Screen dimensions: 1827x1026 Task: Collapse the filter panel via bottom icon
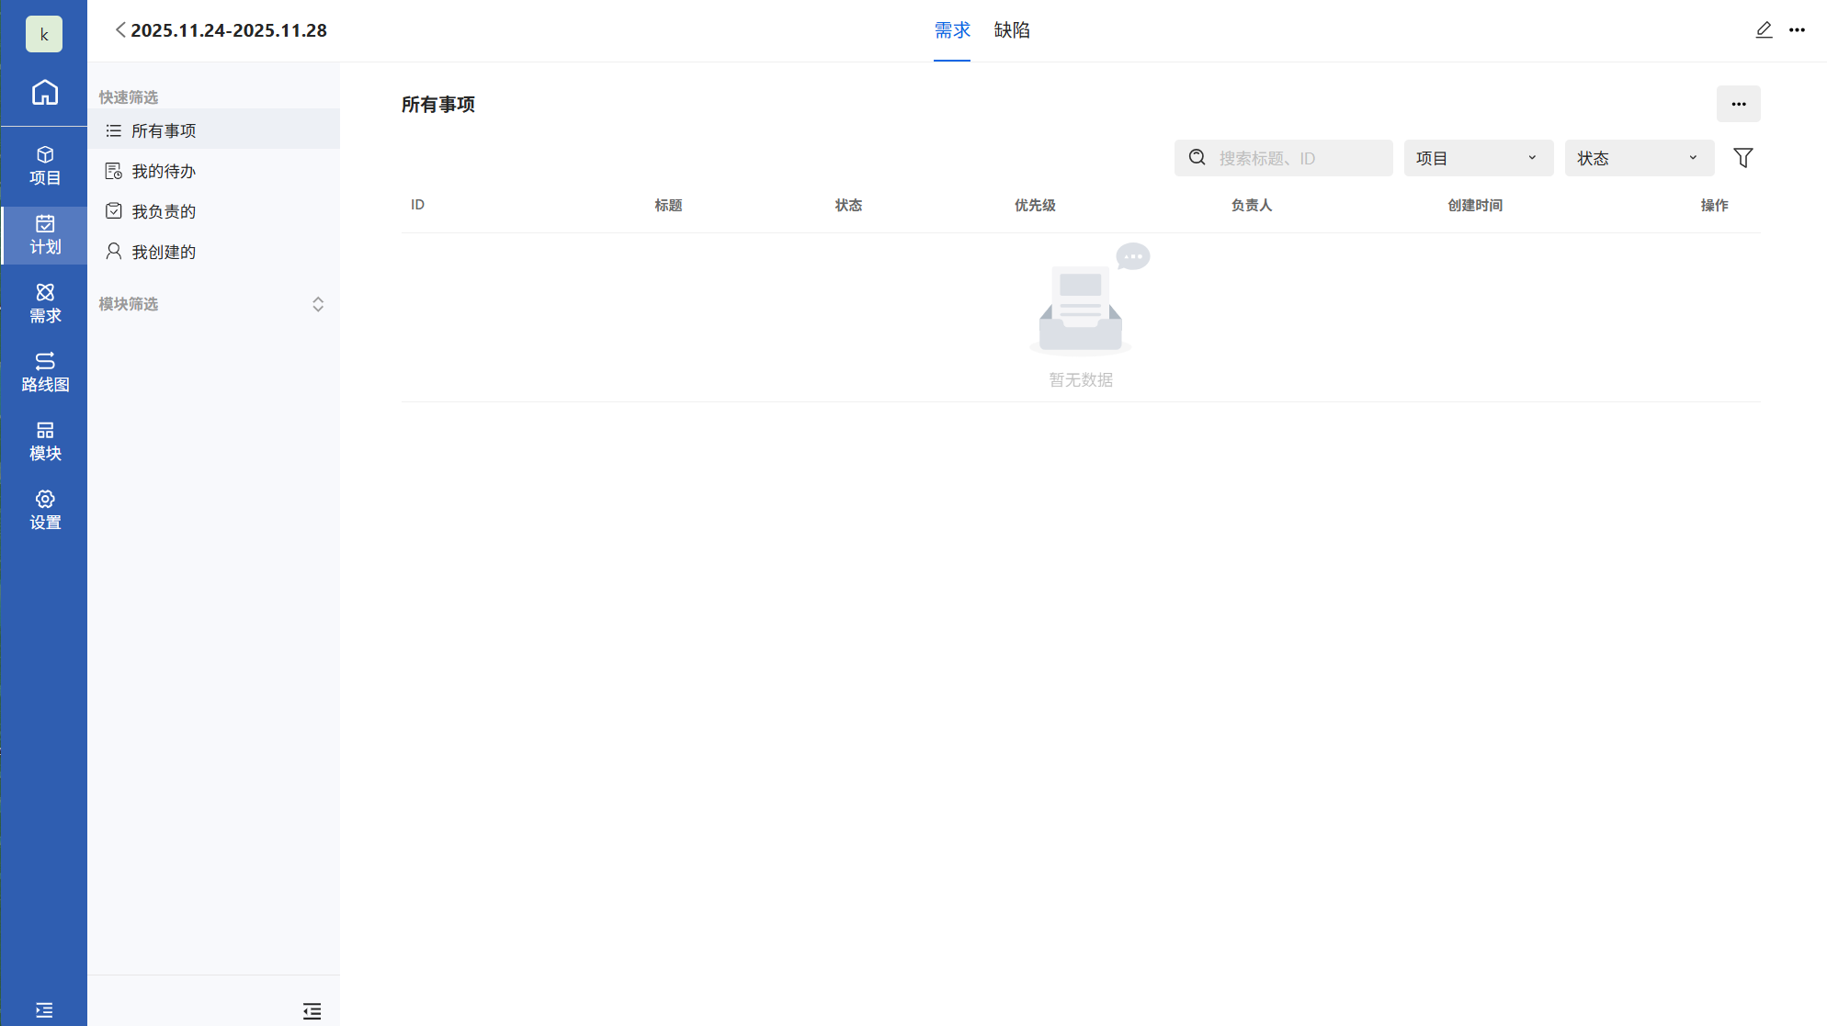pos(312,1011)
